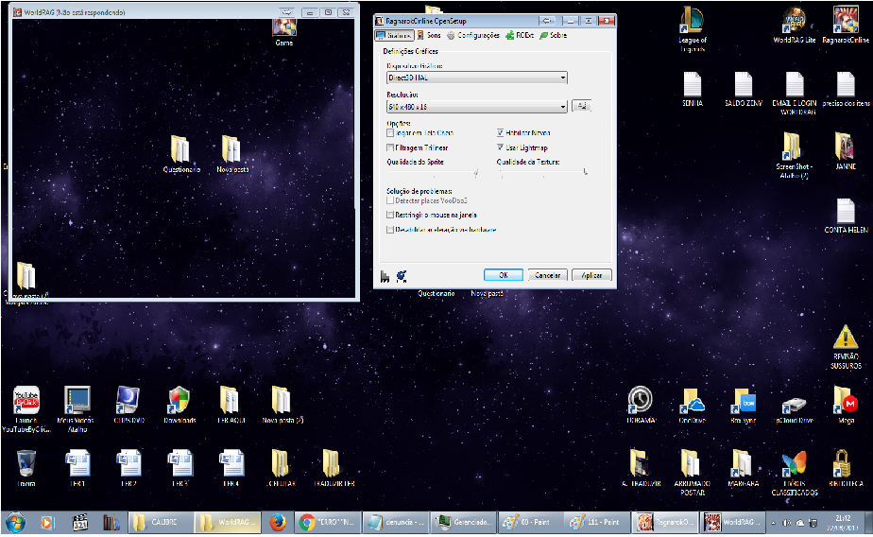Switch to the ROExt tab
Screen dimensions: 873x537
[x=520, y=35]
